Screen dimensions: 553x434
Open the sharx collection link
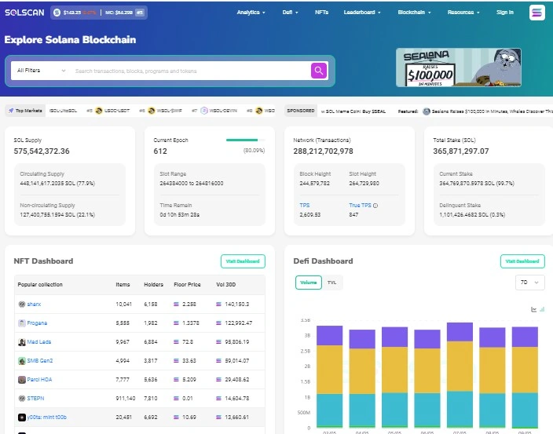pos(34,304)
